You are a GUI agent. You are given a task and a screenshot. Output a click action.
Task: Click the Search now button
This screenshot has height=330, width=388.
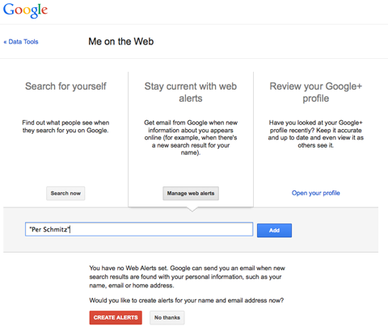pos(65,194)
